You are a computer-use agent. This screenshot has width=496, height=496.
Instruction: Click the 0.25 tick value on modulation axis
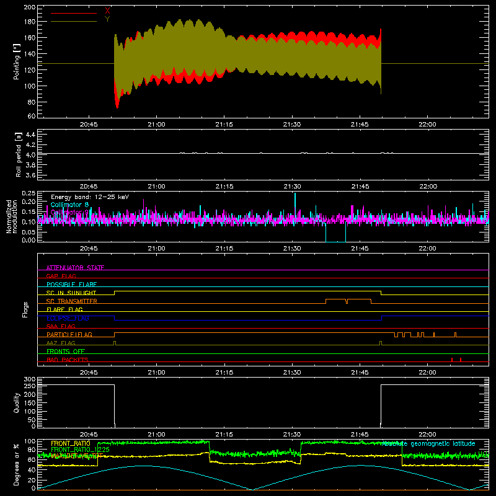coord(29,193)
